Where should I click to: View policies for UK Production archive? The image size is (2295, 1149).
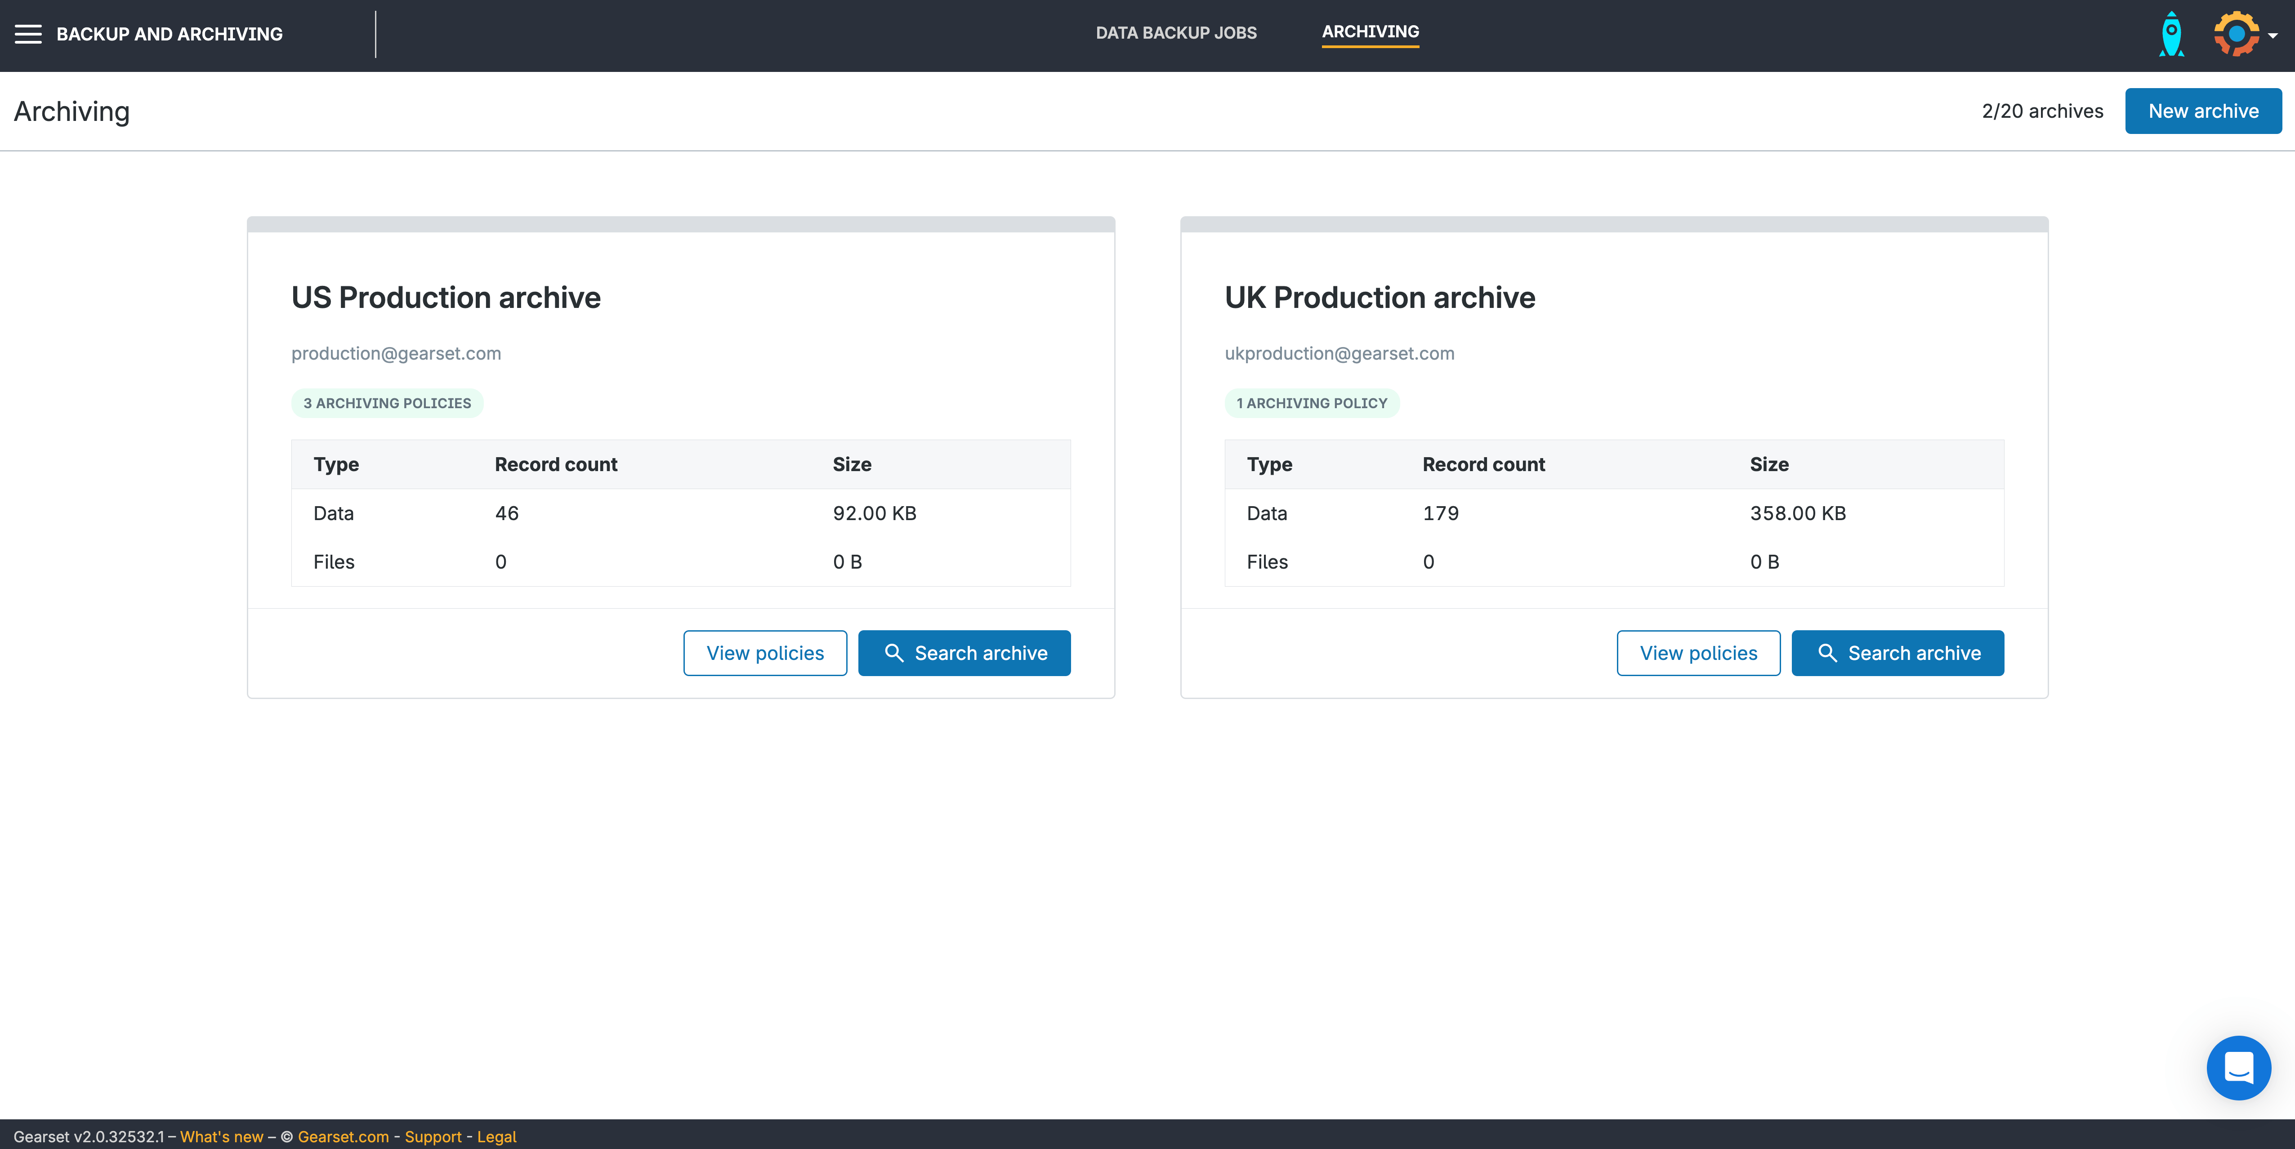(1698, 653)
